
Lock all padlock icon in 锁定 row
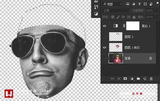click(x=134, y=17)
